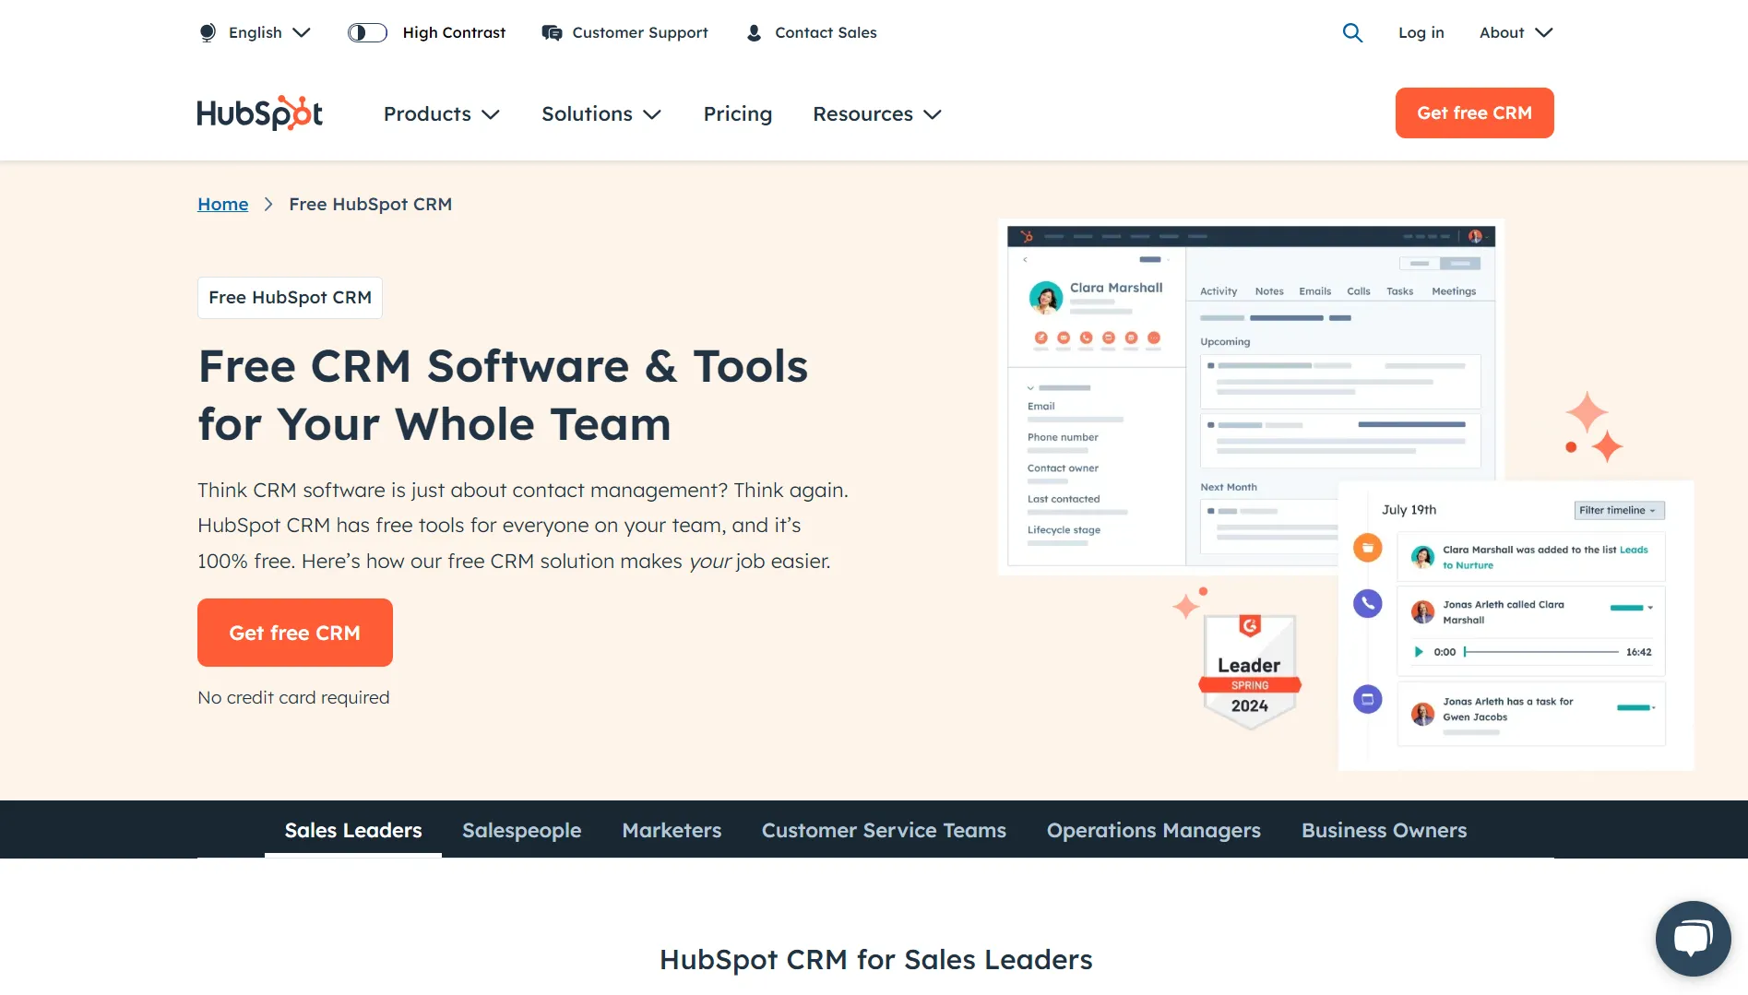The height and width of the screenshot is (995, 1748).
Task: Click the call recording progress slider
Action: pos(1540,652)
